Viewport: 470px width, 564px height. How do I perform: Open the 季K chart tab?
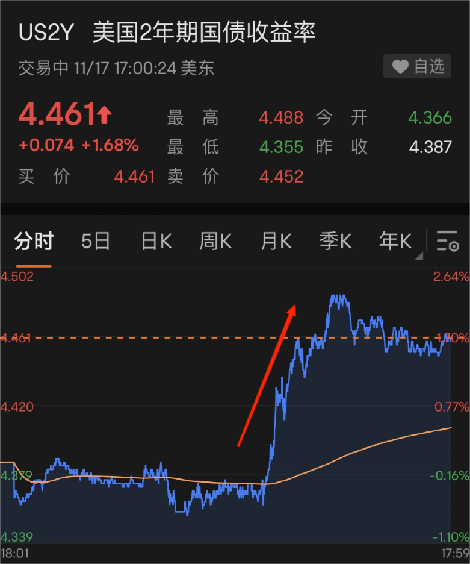click(x=336, y=241)
